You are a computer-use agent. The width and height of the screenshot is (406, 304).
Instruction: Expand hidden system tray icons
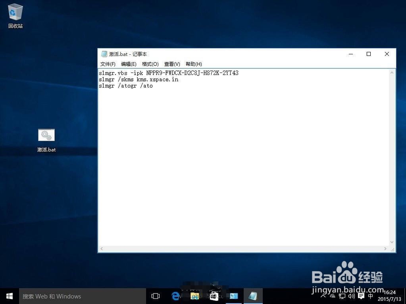323,296
